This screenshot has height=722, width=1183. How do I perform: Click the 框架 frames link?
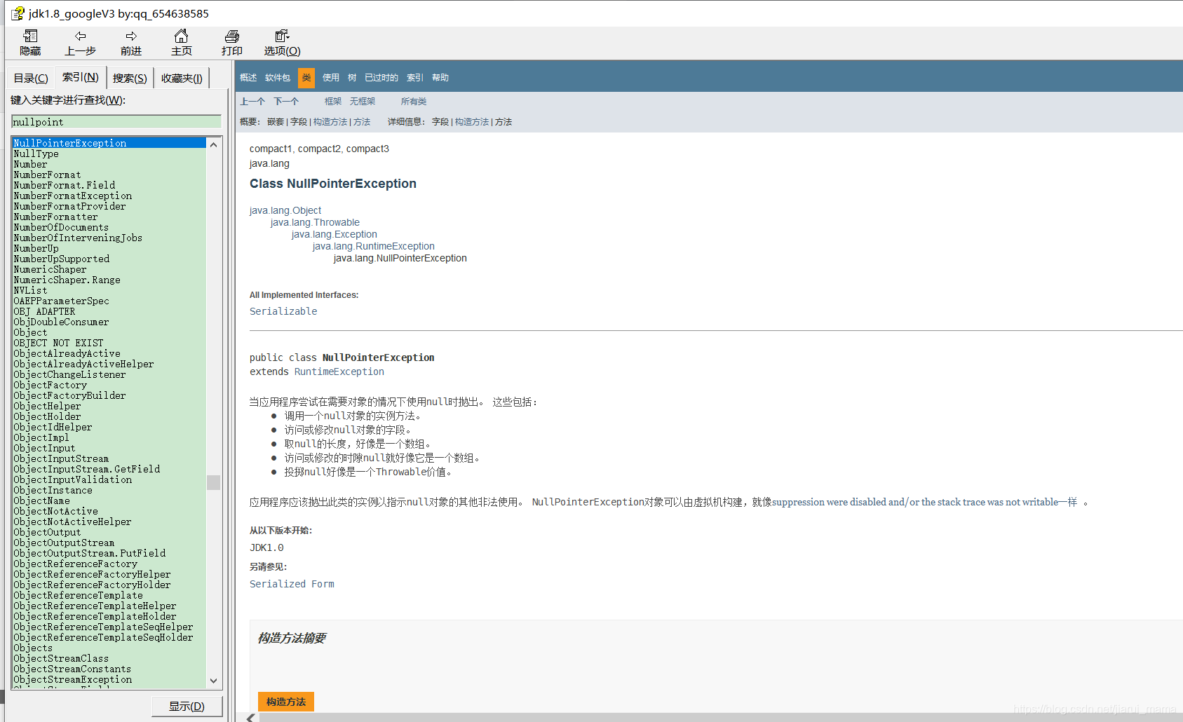tap(333, 102)
